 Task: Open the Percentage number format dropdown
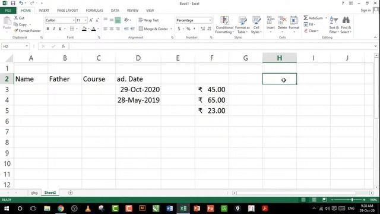(x=210, y=20)
